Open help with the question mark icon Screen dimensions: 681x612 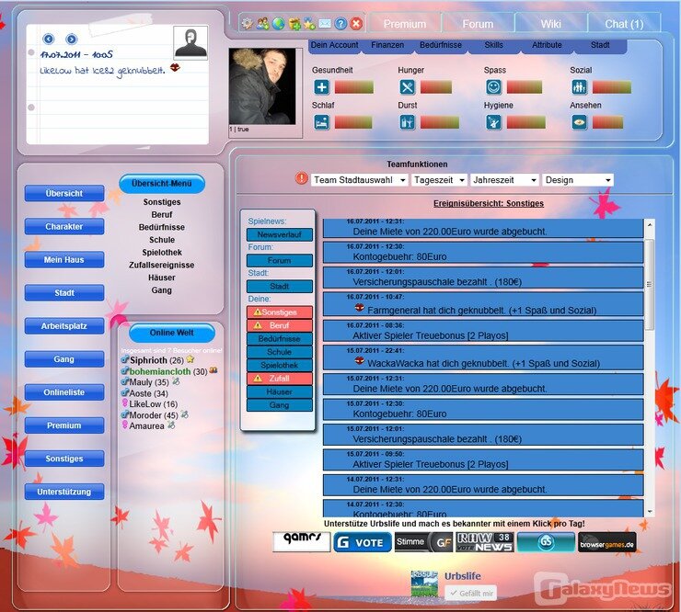click(x=340, y=23)
